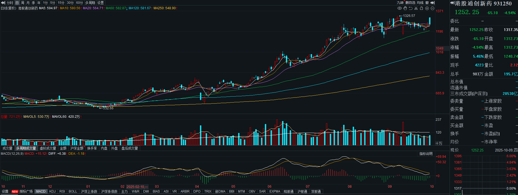This screenshot has height=195, width=518.
Task: Switch to the EXPMA indicator
Action: click(x=275, y=191)
